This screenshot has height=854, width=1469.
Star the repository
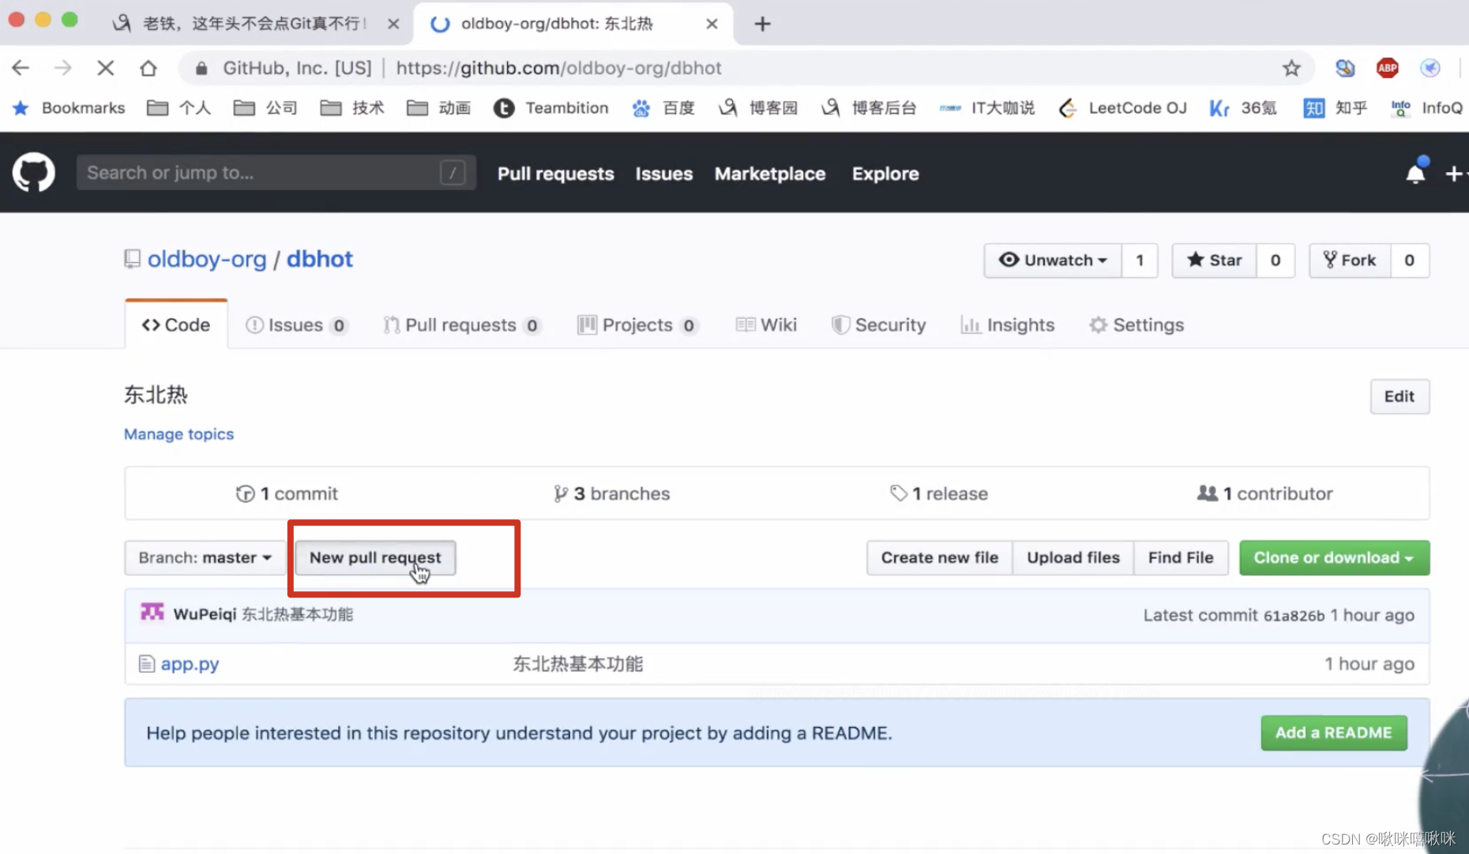click(1215, 260)
